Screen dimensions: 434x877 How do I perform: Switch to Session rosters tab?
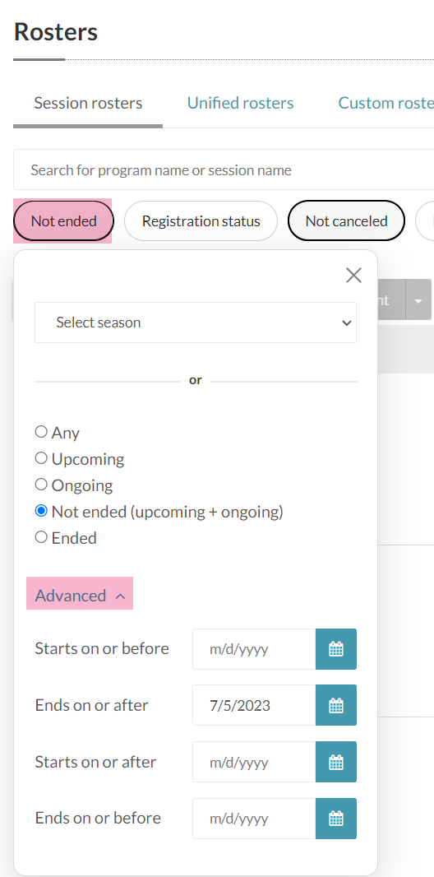[88, 103]
